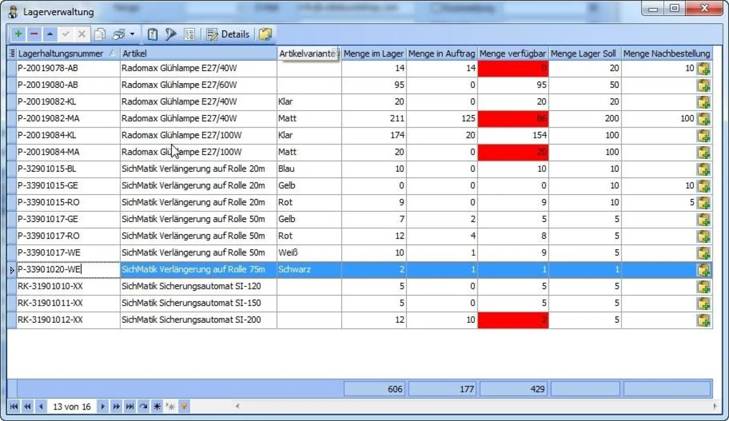Open the print dropdown arrow

point(132,35)
